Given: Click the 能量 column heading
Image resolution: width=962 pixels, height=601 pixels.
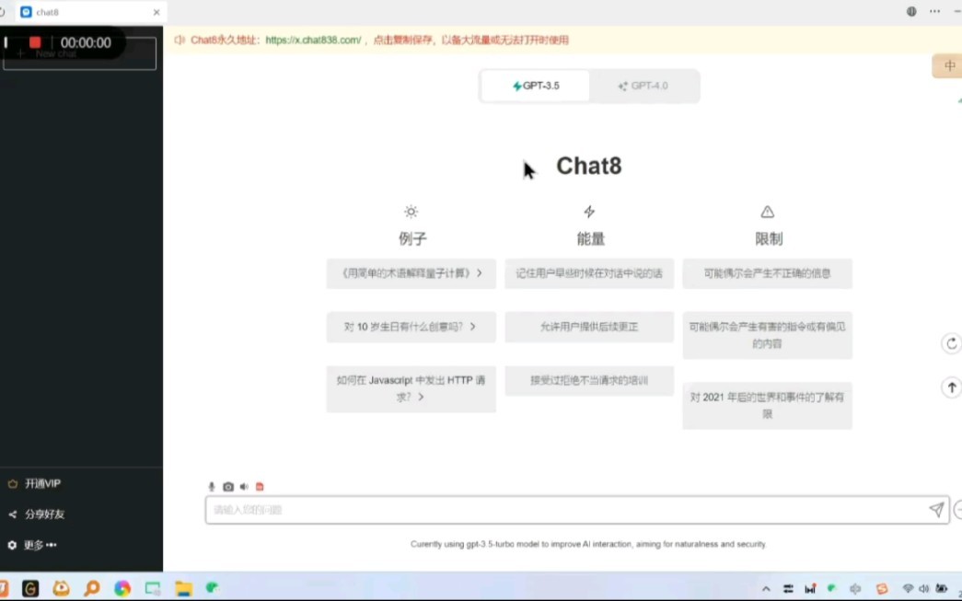Looking at the screenshot, I should point(590,238).
